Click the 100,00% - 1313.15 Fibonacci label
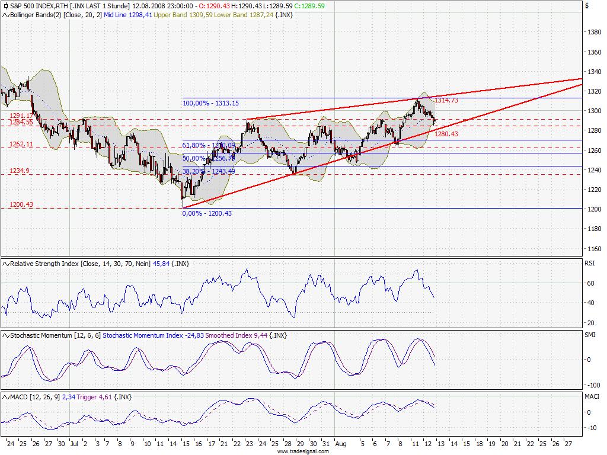Image resolution: width=607 pixels, height=455 pixels. click(210, 103)
